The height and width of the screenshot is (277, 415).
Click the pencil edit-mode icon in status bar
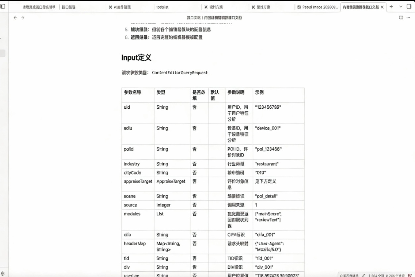[364, 275]
